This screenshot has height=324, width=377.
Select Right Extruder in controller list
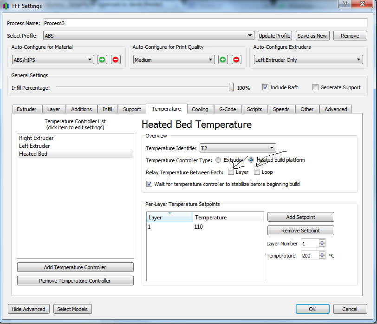coord(75,138)
